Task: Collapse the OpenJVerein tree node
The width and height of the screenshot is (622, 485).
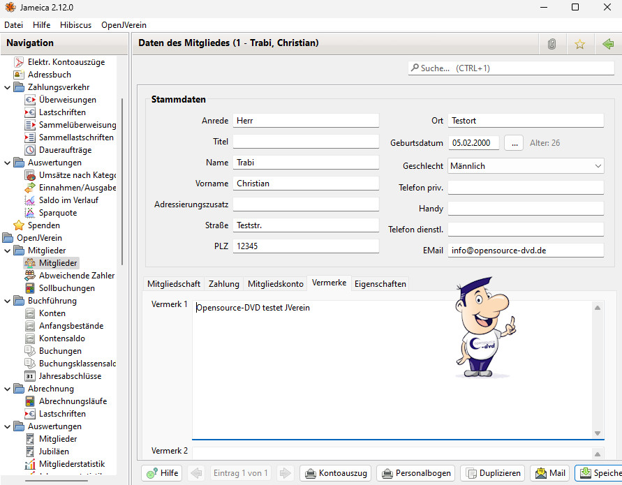Action: [4, 238]
